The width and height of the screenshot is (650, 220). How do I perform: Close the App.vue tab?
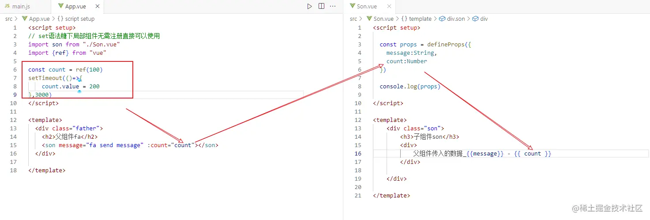(98, 7)
